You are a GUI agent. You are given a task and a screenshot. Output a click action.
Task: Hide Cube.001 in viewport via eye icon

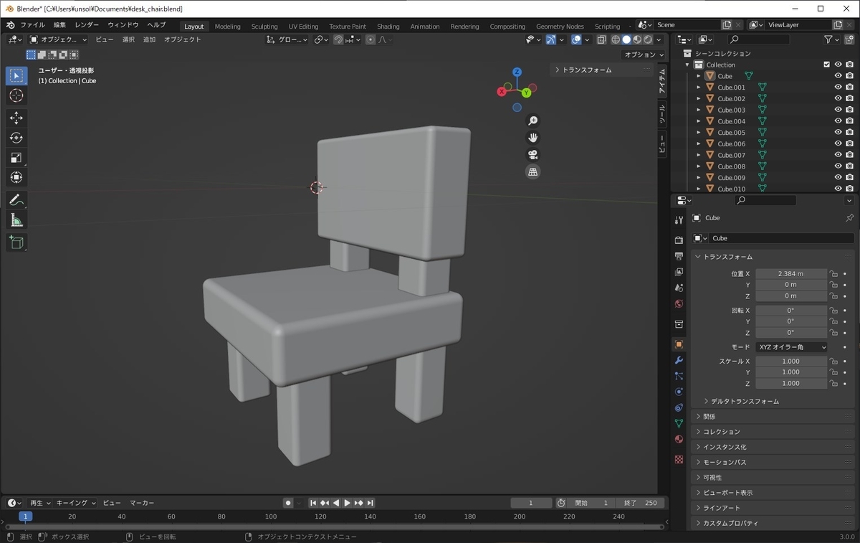[838, 88]
